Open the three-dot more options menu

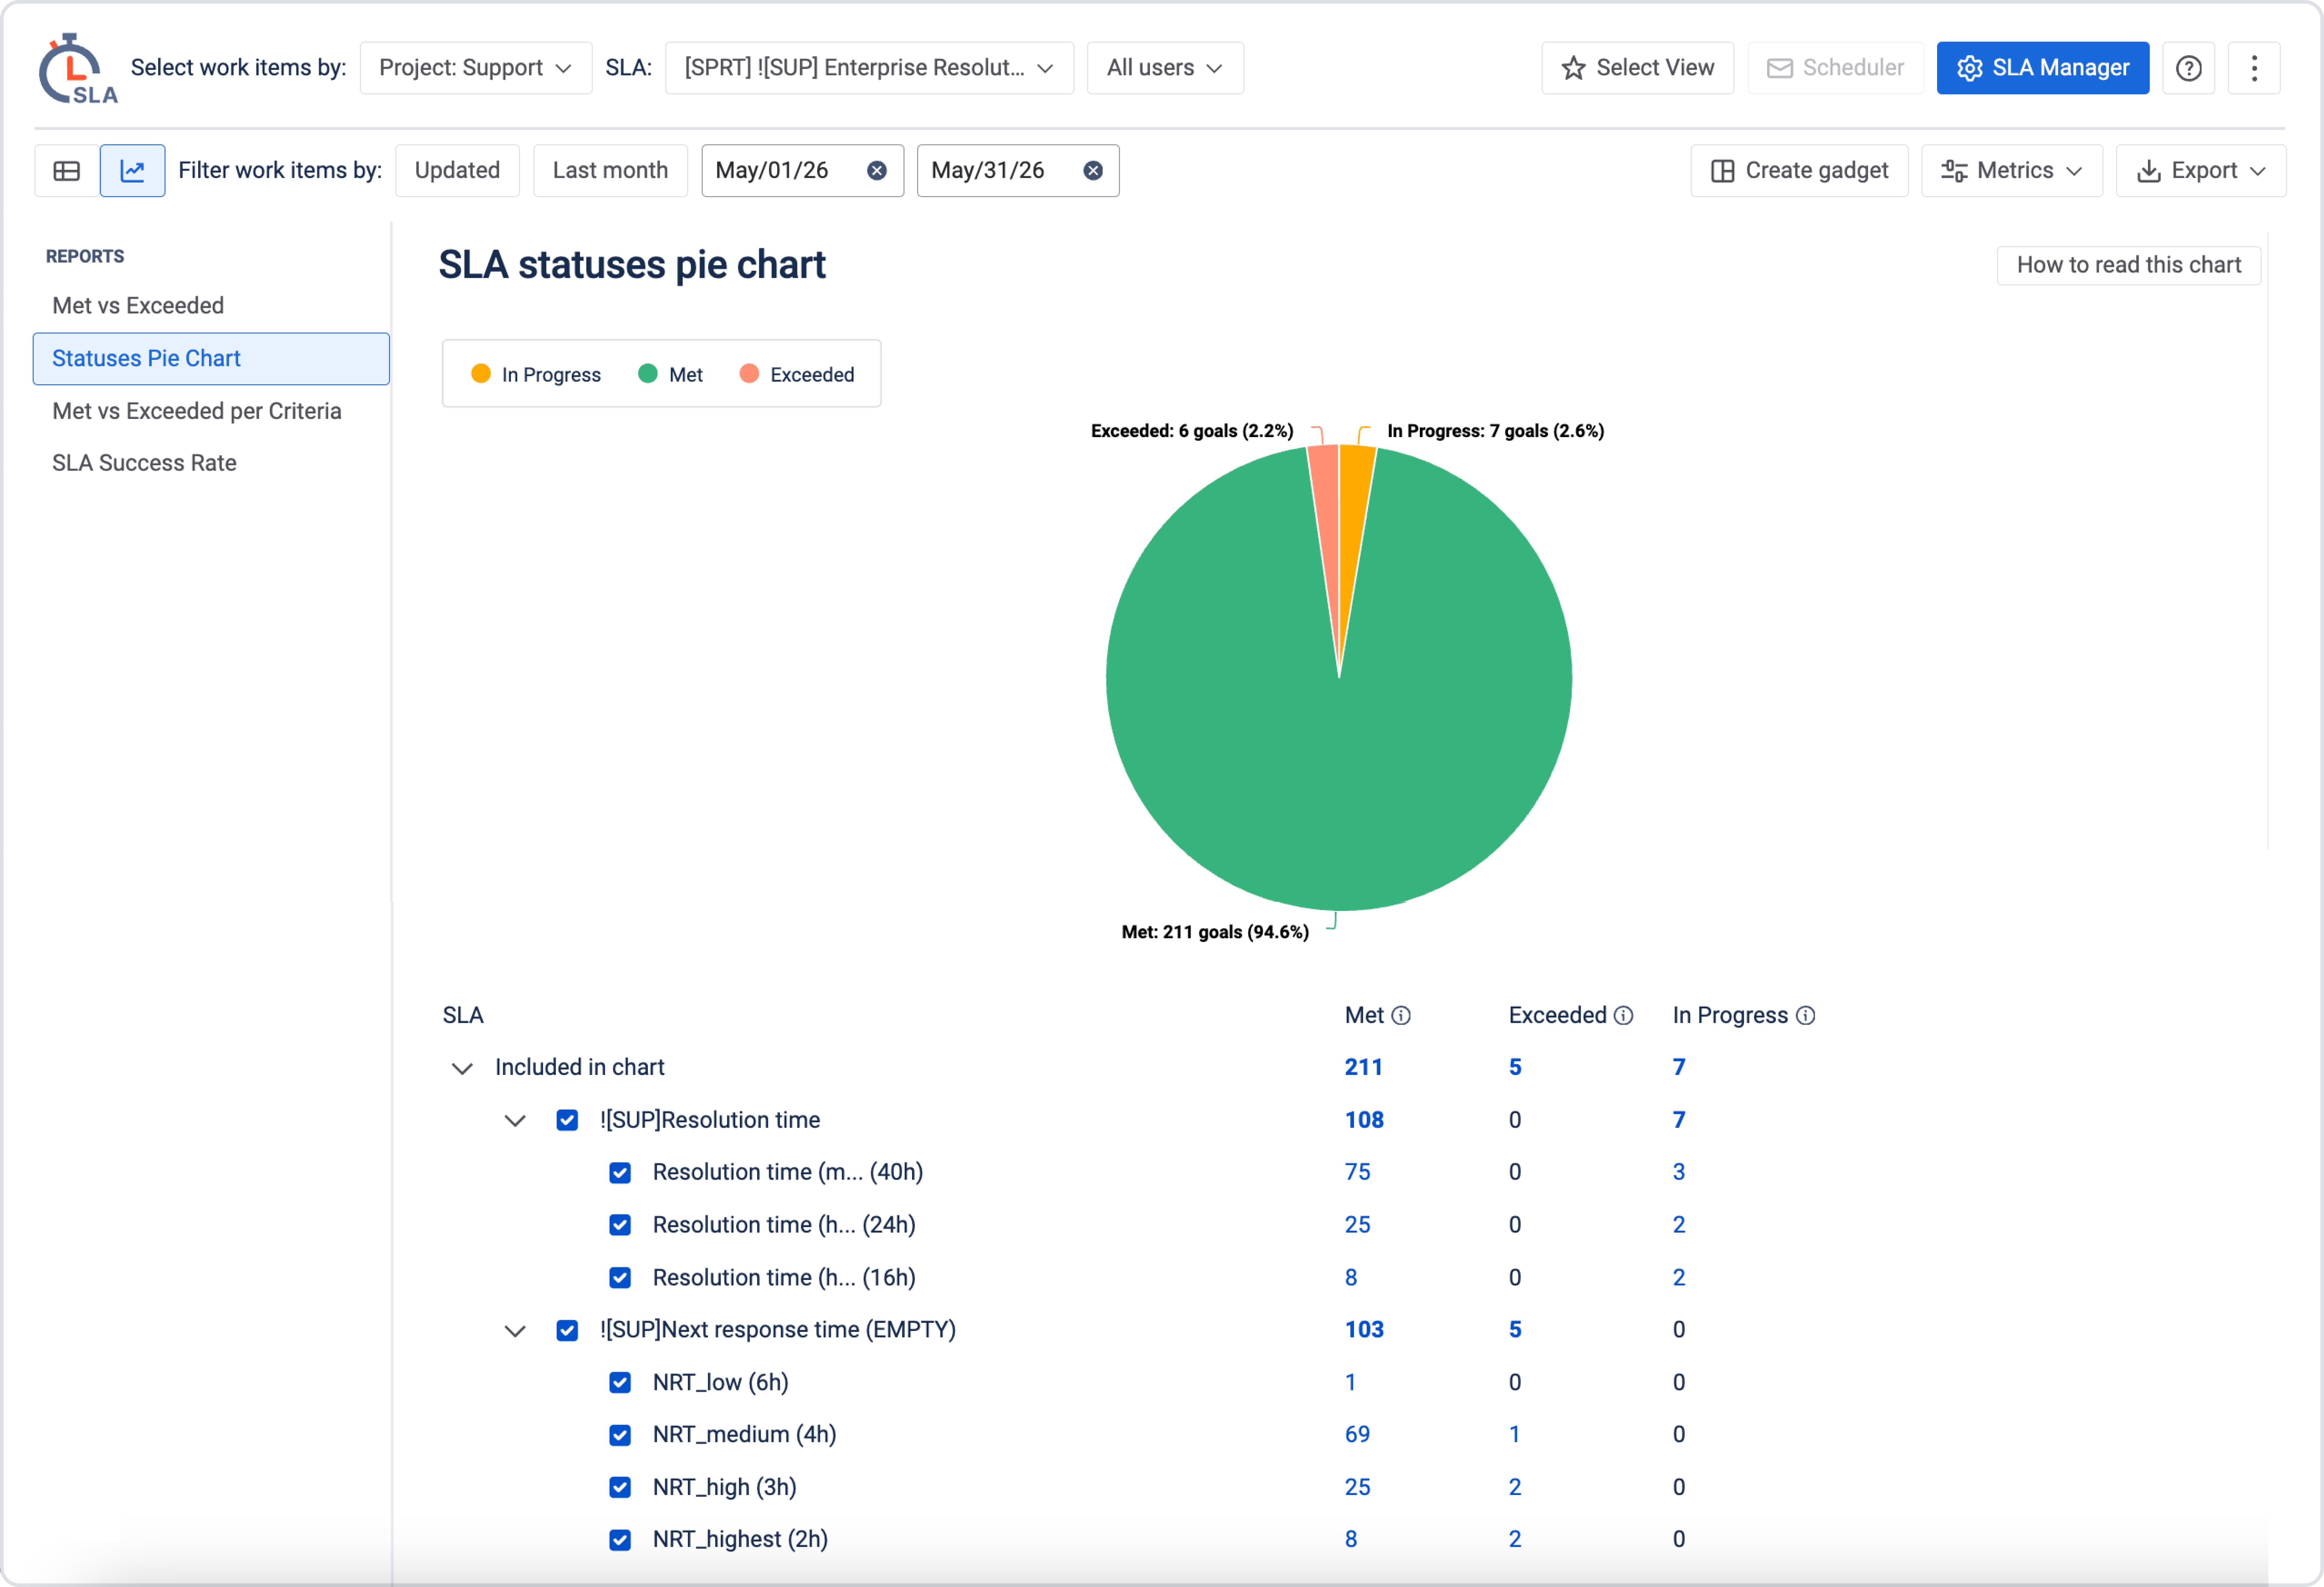click(x=2254, y=68)
